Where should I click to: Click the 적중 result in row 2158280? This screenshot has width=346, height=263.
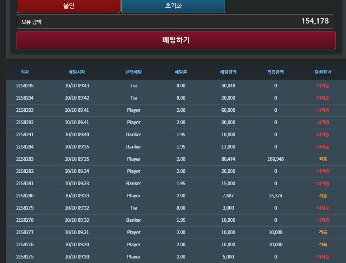[x=323, y=196]
